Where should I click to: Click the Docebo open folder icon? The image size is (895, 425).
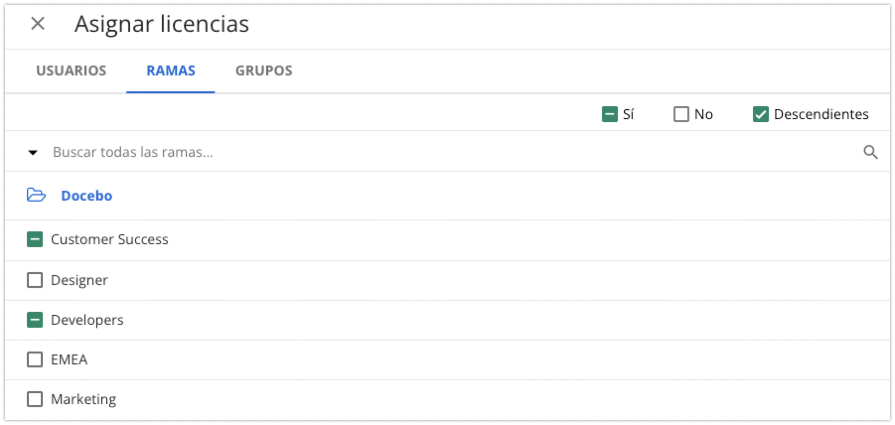tap(36, 195)
